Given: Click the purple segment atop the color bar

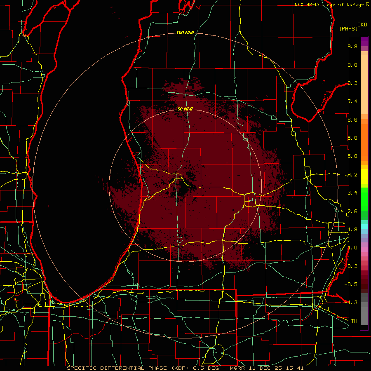Looking at the screenshot, I should (364, 41).
